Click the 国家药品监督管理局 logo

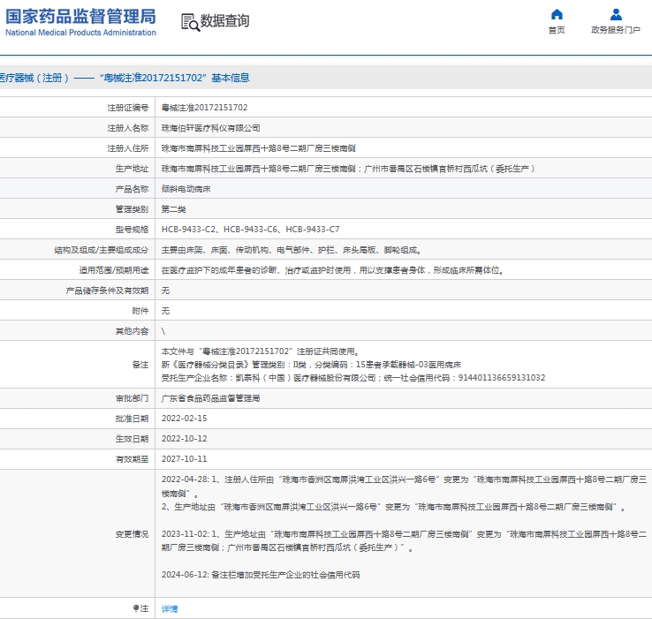click(x=80, y=22)
